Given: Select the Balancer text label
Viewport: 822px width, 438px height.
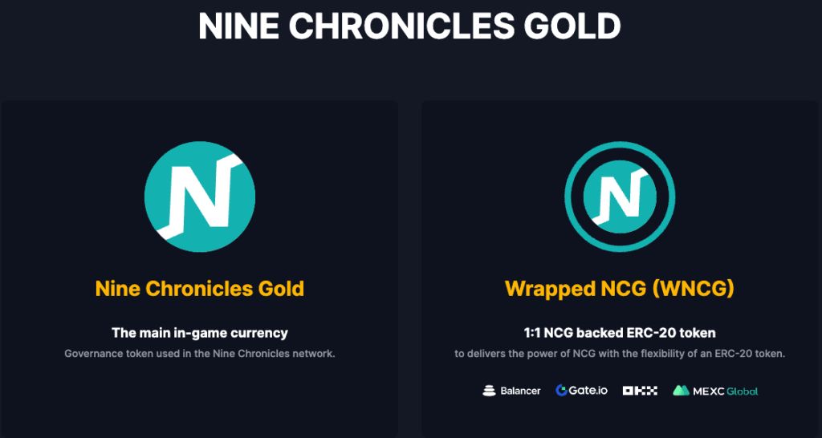Looking at the screenshot, I should coord(520,391).
